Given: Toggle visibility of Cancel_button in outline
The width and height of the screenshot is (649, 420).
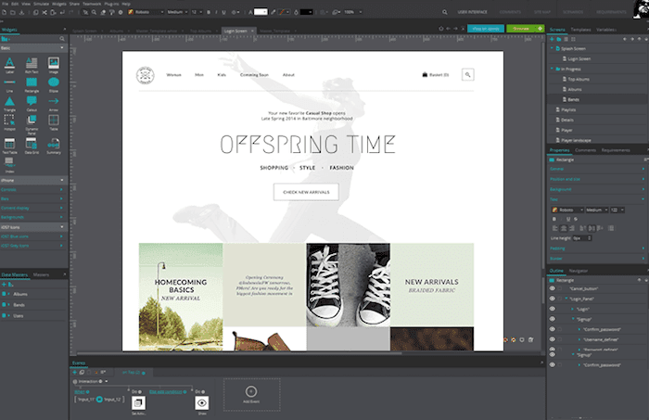Looking at the screenshot, I should pos(553,288).
